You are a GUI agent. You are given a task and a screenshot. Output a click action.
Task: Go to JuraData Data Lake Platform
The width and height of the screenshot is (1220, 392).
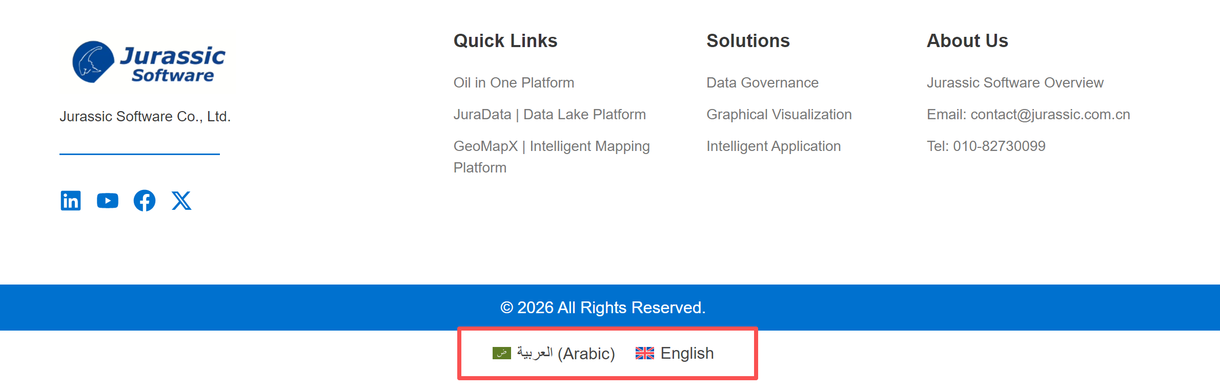(x=550, y=115)
